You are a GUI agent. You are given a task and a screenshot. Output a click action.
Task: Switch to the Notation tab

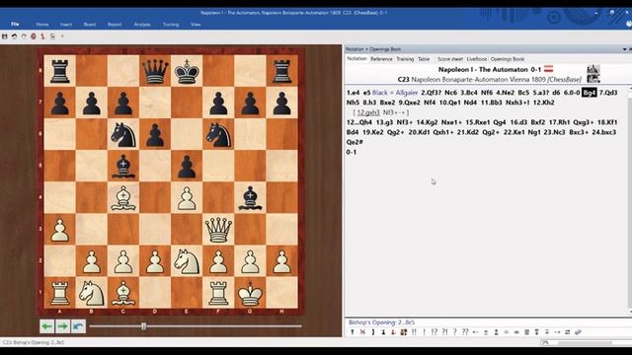click(357, 59)
